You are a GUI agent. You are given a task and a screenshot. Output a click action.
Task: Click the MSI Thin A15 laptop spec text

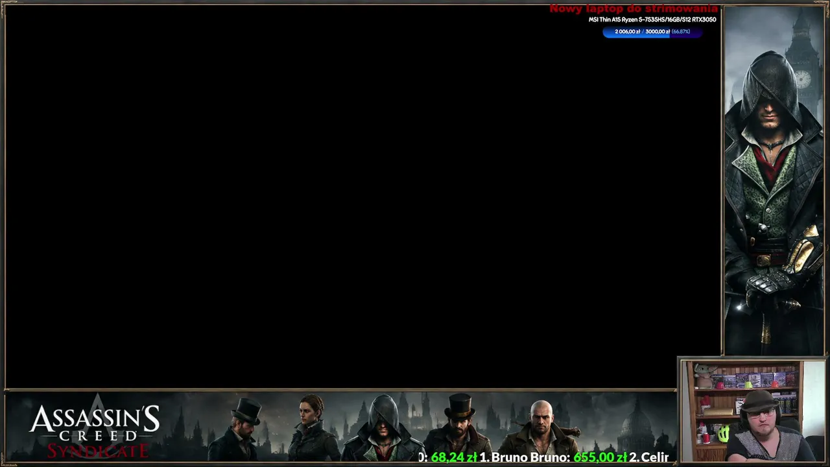coord(652,19)
